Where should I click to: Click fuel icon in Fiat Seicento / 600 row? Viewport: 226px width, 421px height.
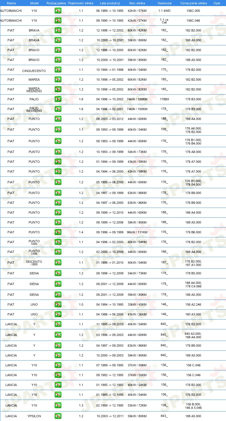click(58, 263)
